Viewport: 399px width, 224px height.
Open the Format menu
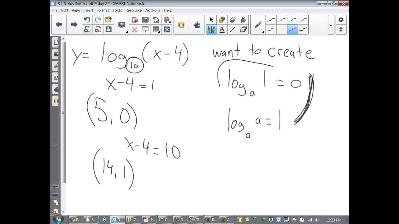coord(103,10)
